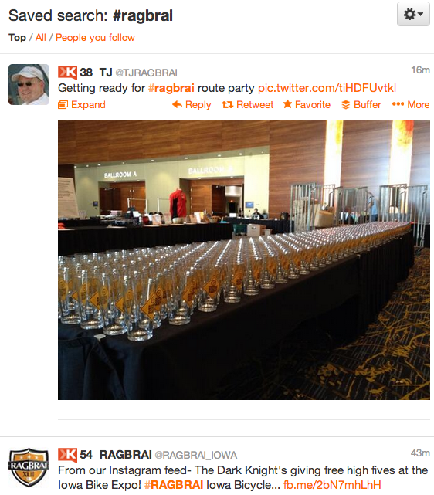Select the People you follow filter

95,38
